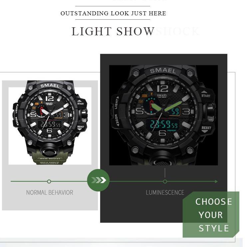Click the Light Show heading
Image resolution: width=247 pixels, height=247 pixels.
(x=113, y=31)
